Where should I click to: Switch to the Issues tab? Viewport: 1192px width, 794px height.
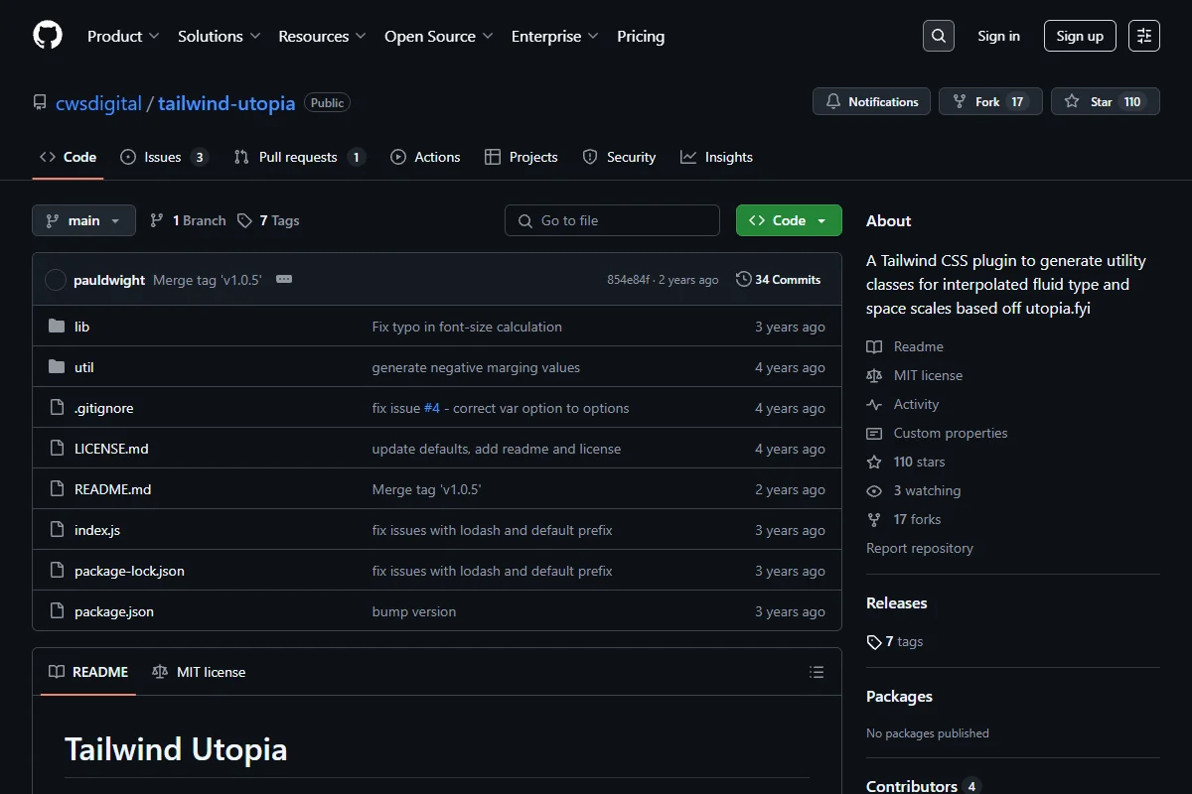click(x=164, y=157)
